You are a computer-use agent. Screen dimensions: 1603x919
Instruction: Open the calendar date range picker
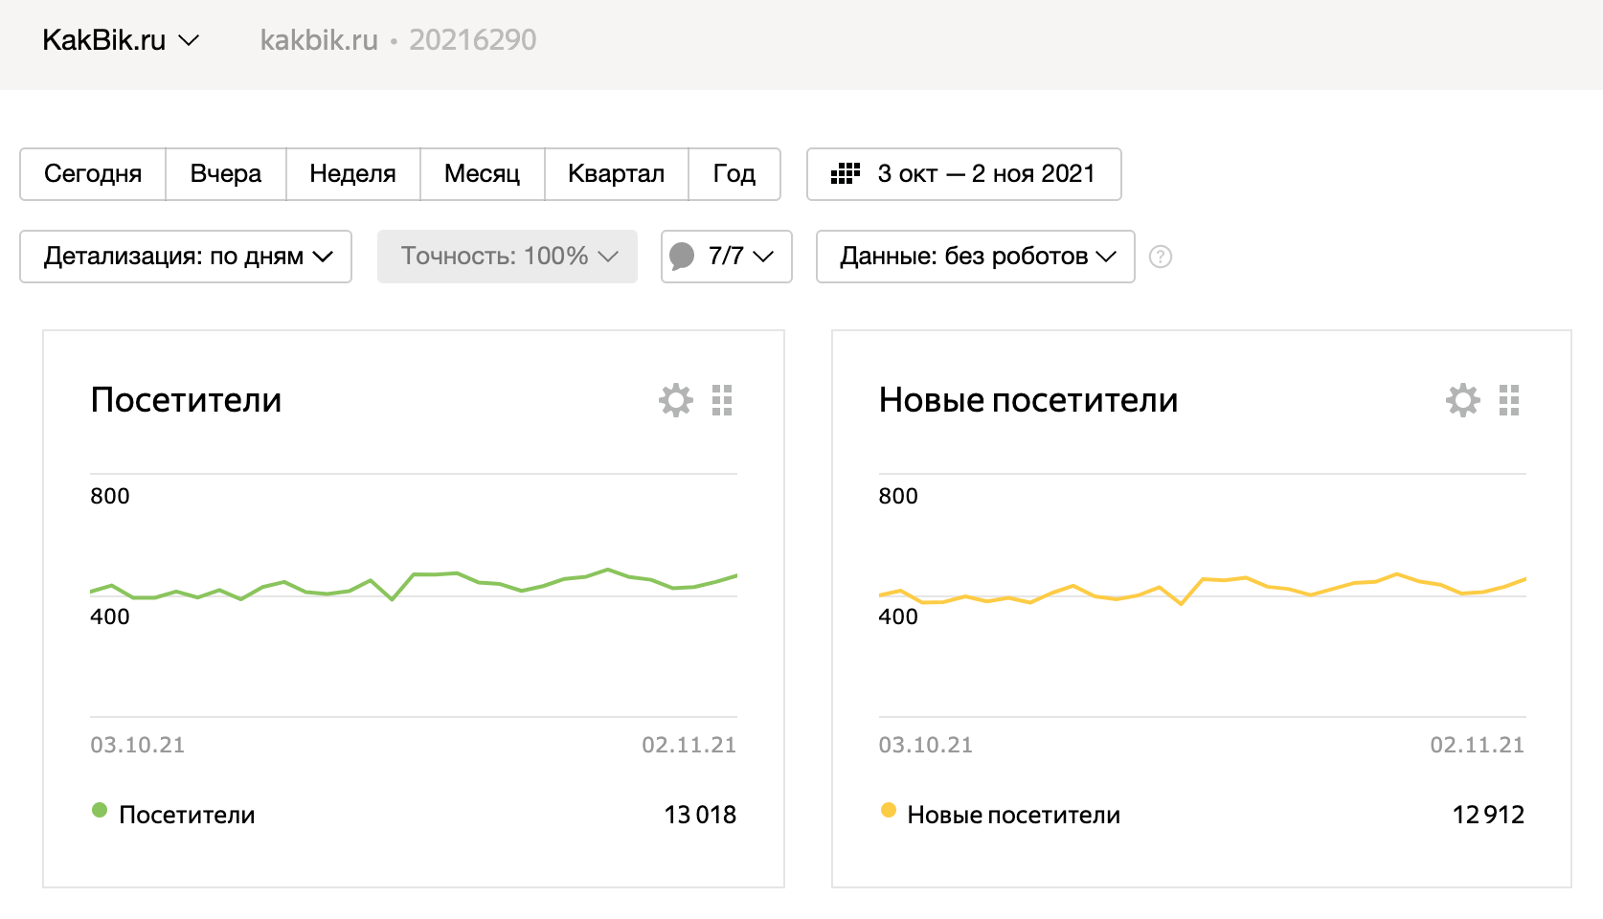[x=845, y=173]
